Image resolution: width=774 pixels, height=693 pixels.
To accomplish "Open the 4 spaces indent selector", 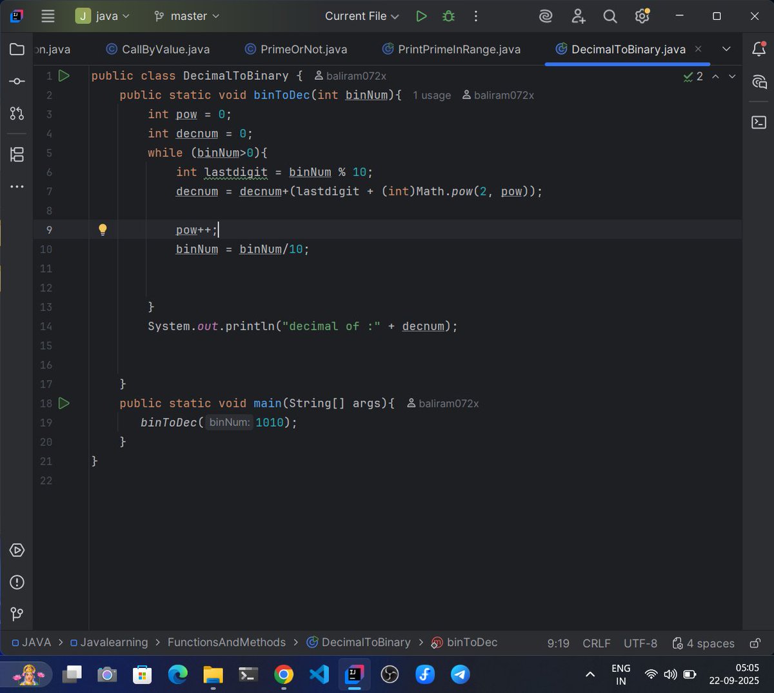I will (x=703, y=643).
